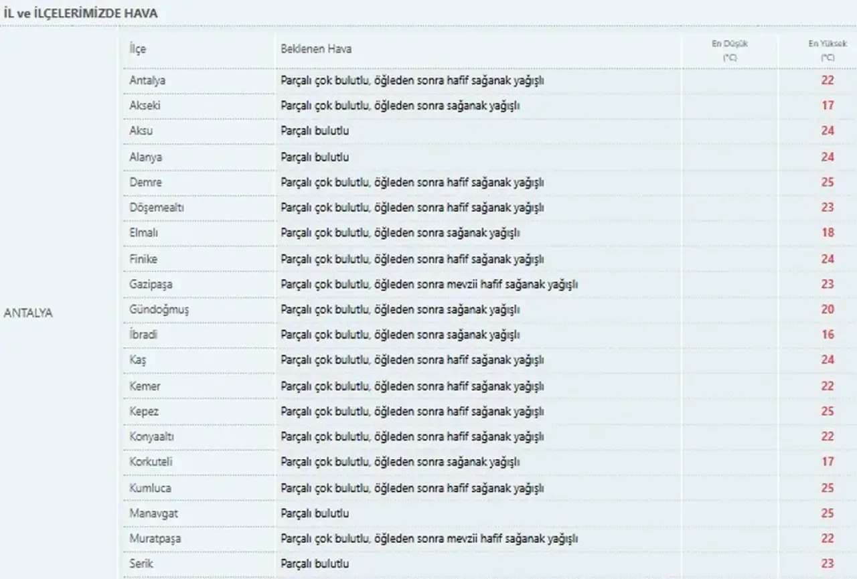Viewport: 857px width, 579px height.
Task: Click the Antalya district name
Action: point(147,80)
